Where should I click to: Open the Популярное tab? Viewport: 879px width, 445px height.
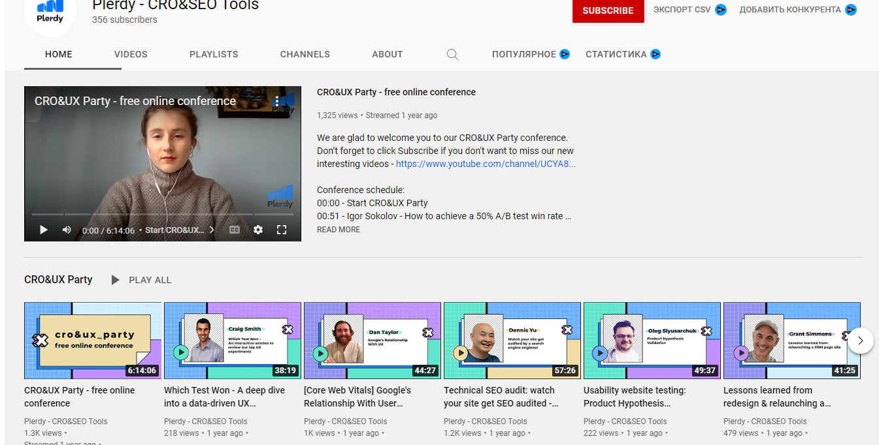click(531, 54)
